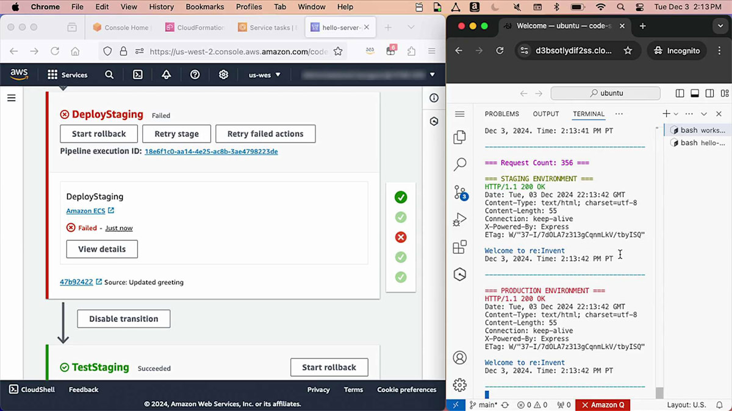Click the ubuntu command center search field
The image size is (732, 411).
click(605, 93)
